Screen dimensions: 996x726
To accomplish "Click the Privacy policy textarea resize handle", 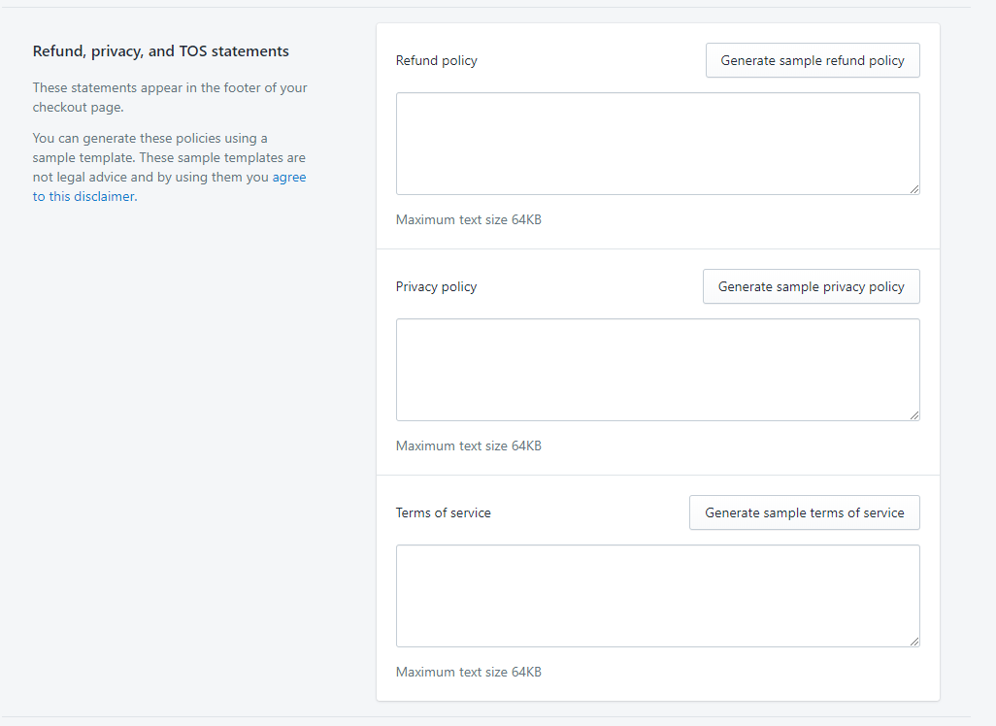I will pos(914,414).
